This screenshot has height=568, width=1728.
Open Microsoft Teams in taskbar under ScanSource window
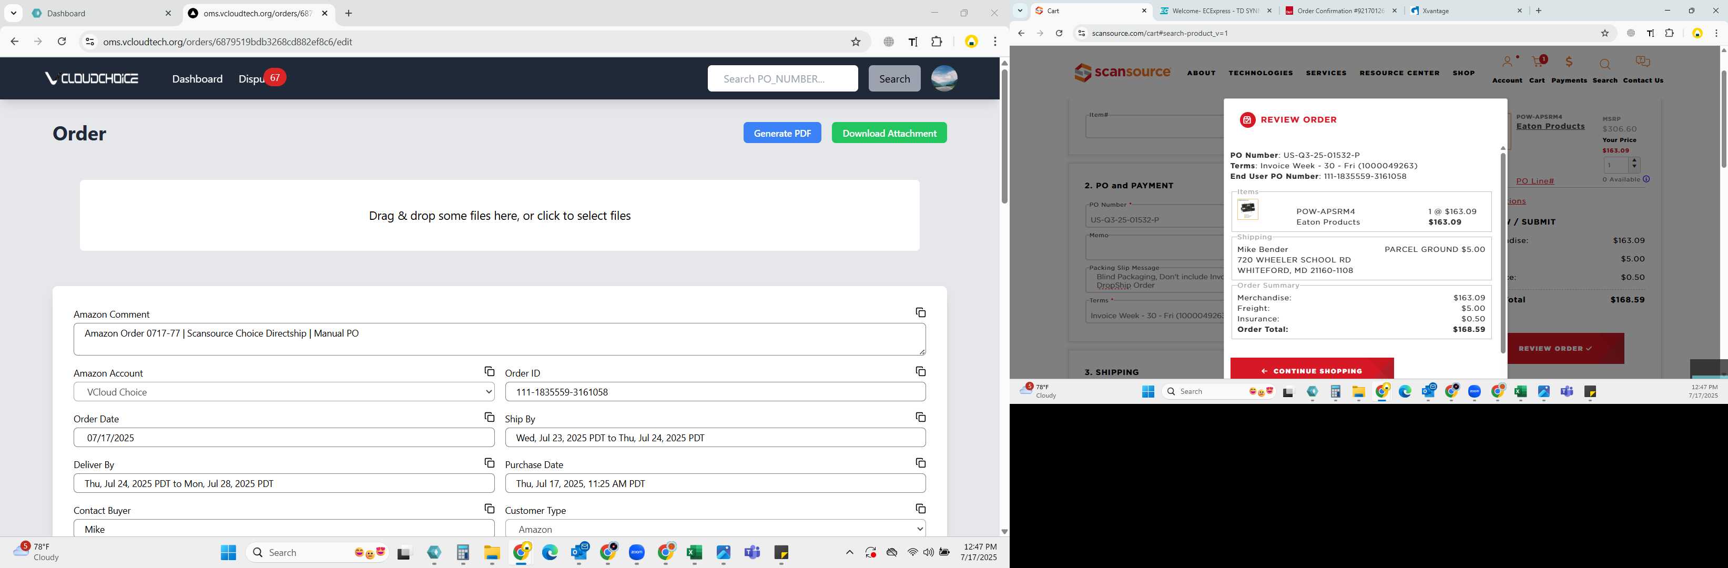[1567, 392]
